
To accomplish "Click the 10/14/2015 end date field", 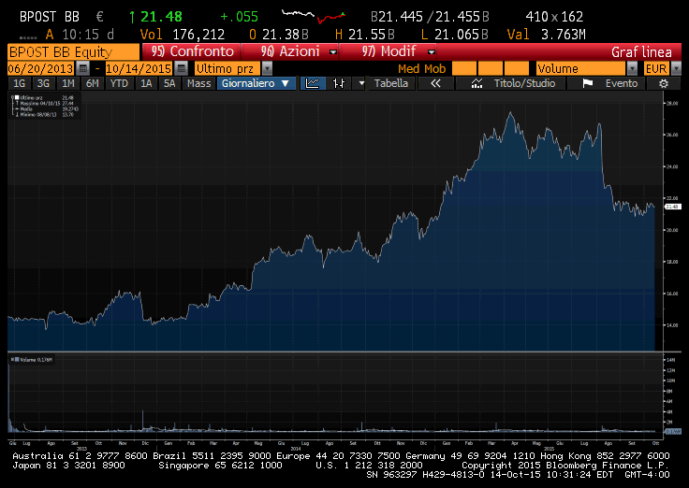I will [139, 68].
